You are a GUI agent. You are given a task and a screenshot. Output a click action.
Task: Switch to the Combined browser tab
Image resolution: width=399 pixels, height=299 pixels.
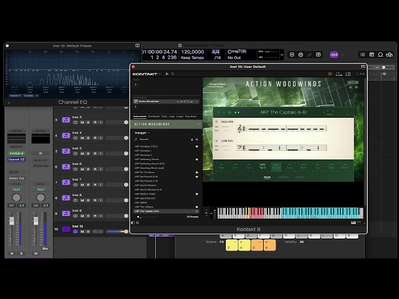tap(154, 116)
